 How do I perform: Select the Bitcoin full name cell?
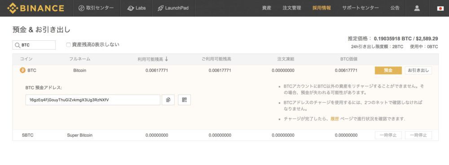(x=79, y=70)
